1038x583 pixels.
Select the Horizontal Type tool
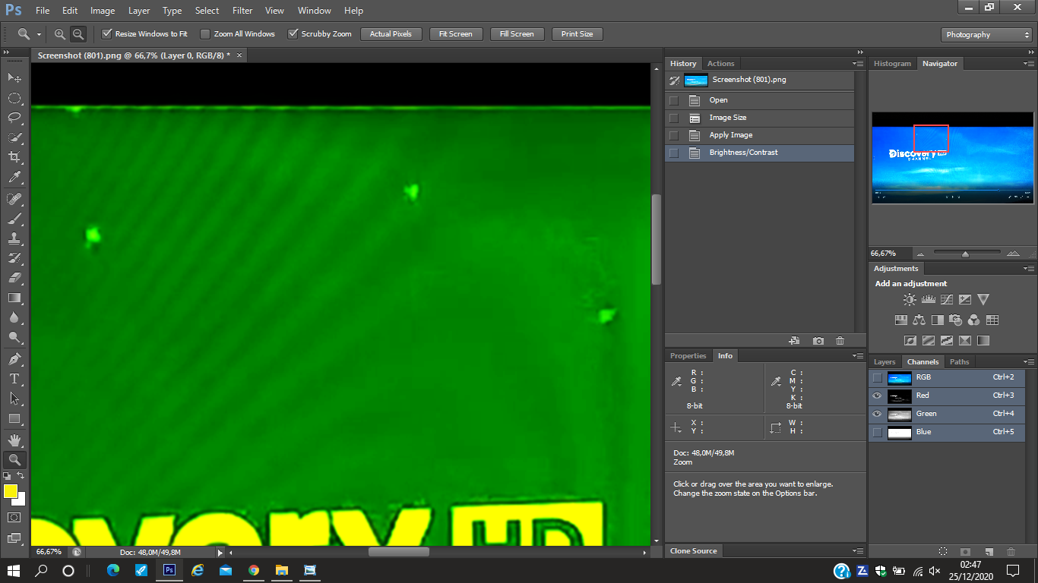pyautogui.click(x=14, y=378)
